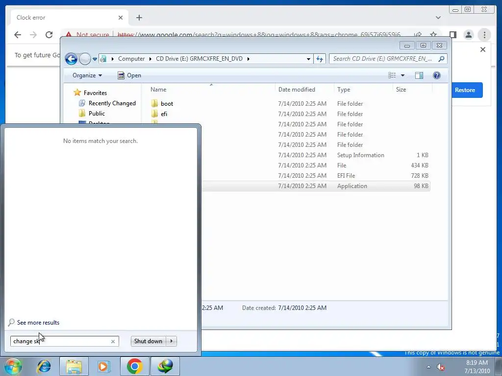
Task: Show hidden tray icons arrow
Action: click(428, 367)
